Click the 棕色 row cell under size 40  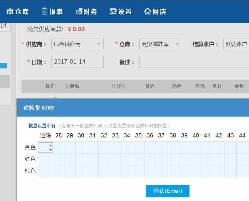196,171
